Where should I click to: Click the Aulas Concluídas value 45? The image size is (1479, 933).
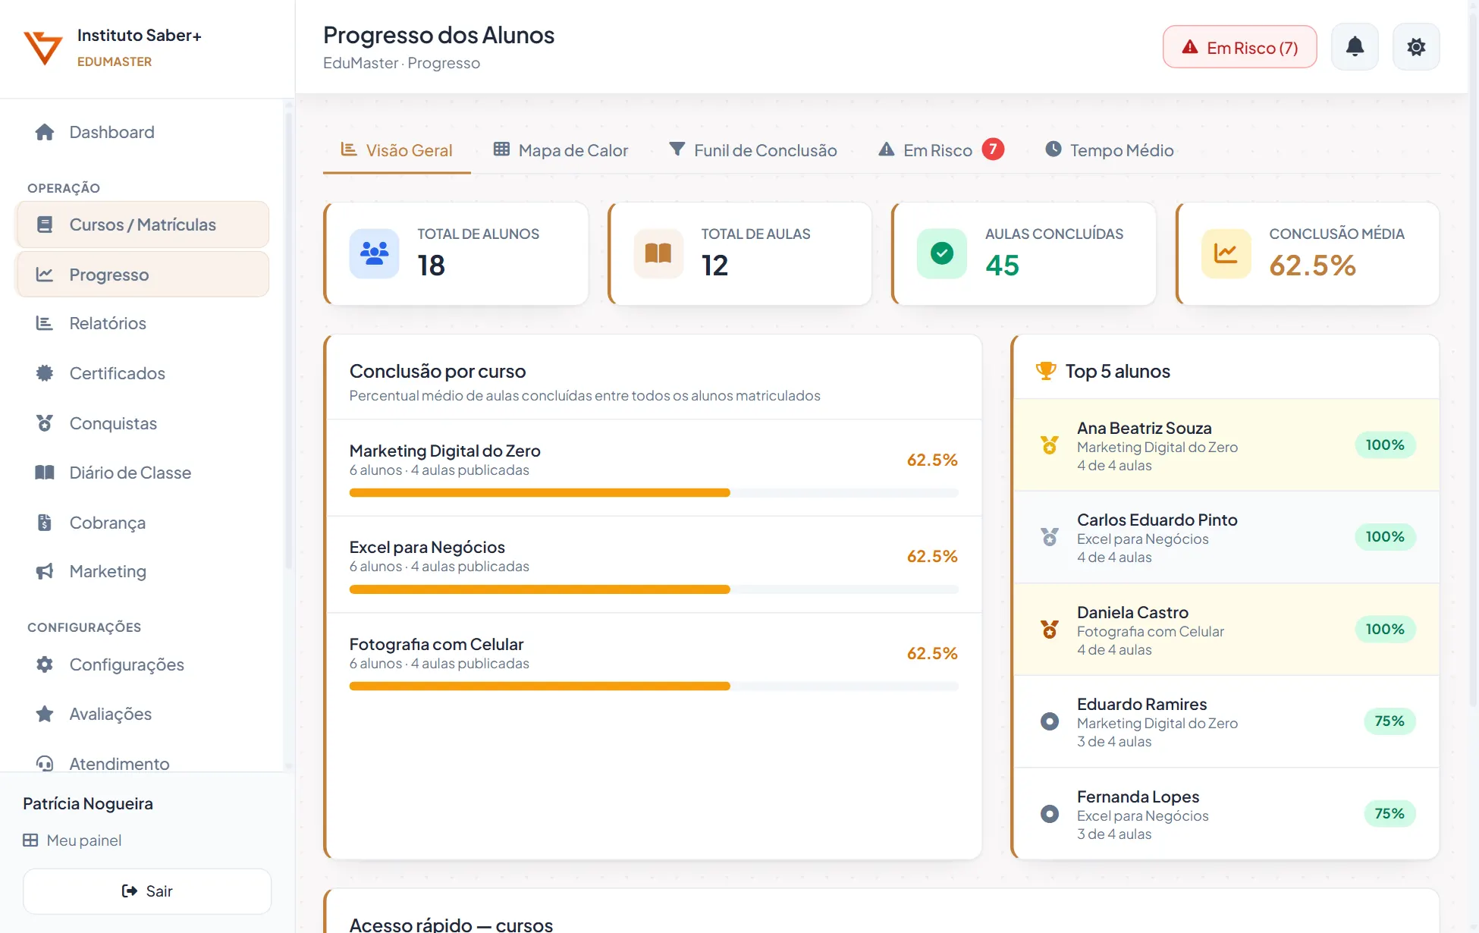[x=1002, y=265]
